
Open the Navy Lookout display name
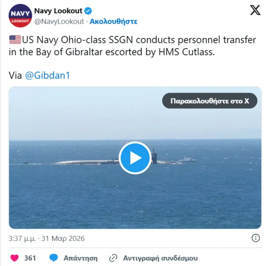(58, 11)
